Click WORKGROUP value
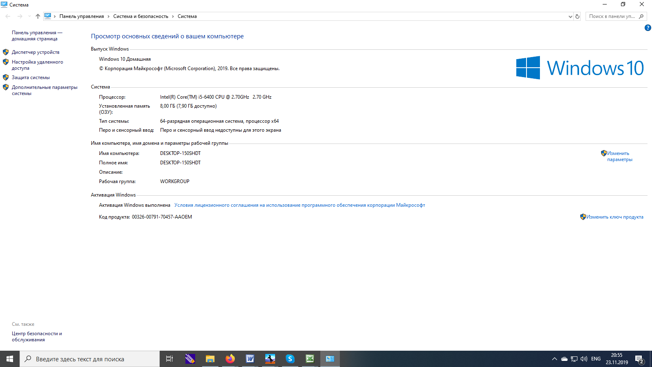The image size is (652, 367). pos(174,181)
